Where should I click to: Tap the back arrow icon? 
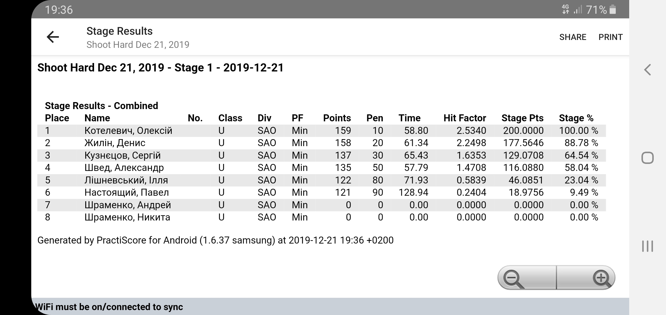click(x=53, y=37)
